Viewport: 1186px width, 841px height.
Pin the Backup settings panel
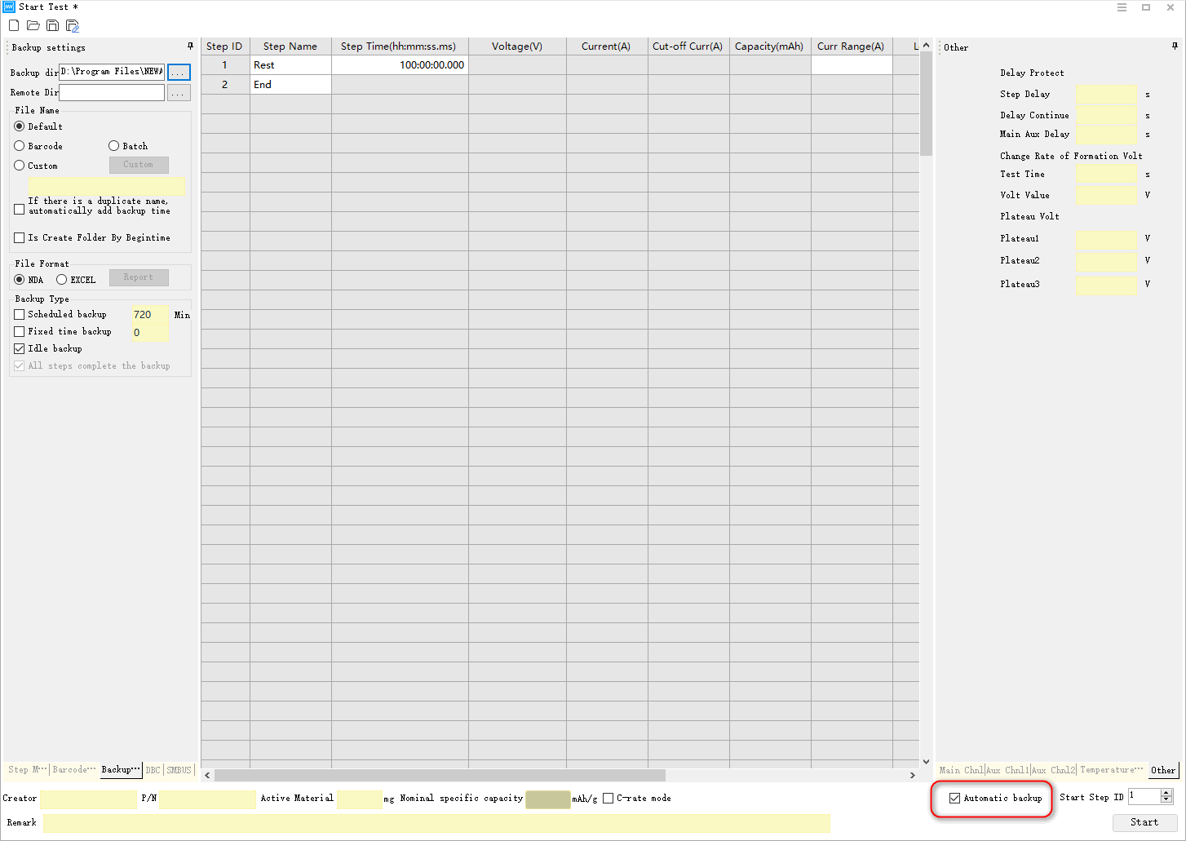[x=191, y=46]
